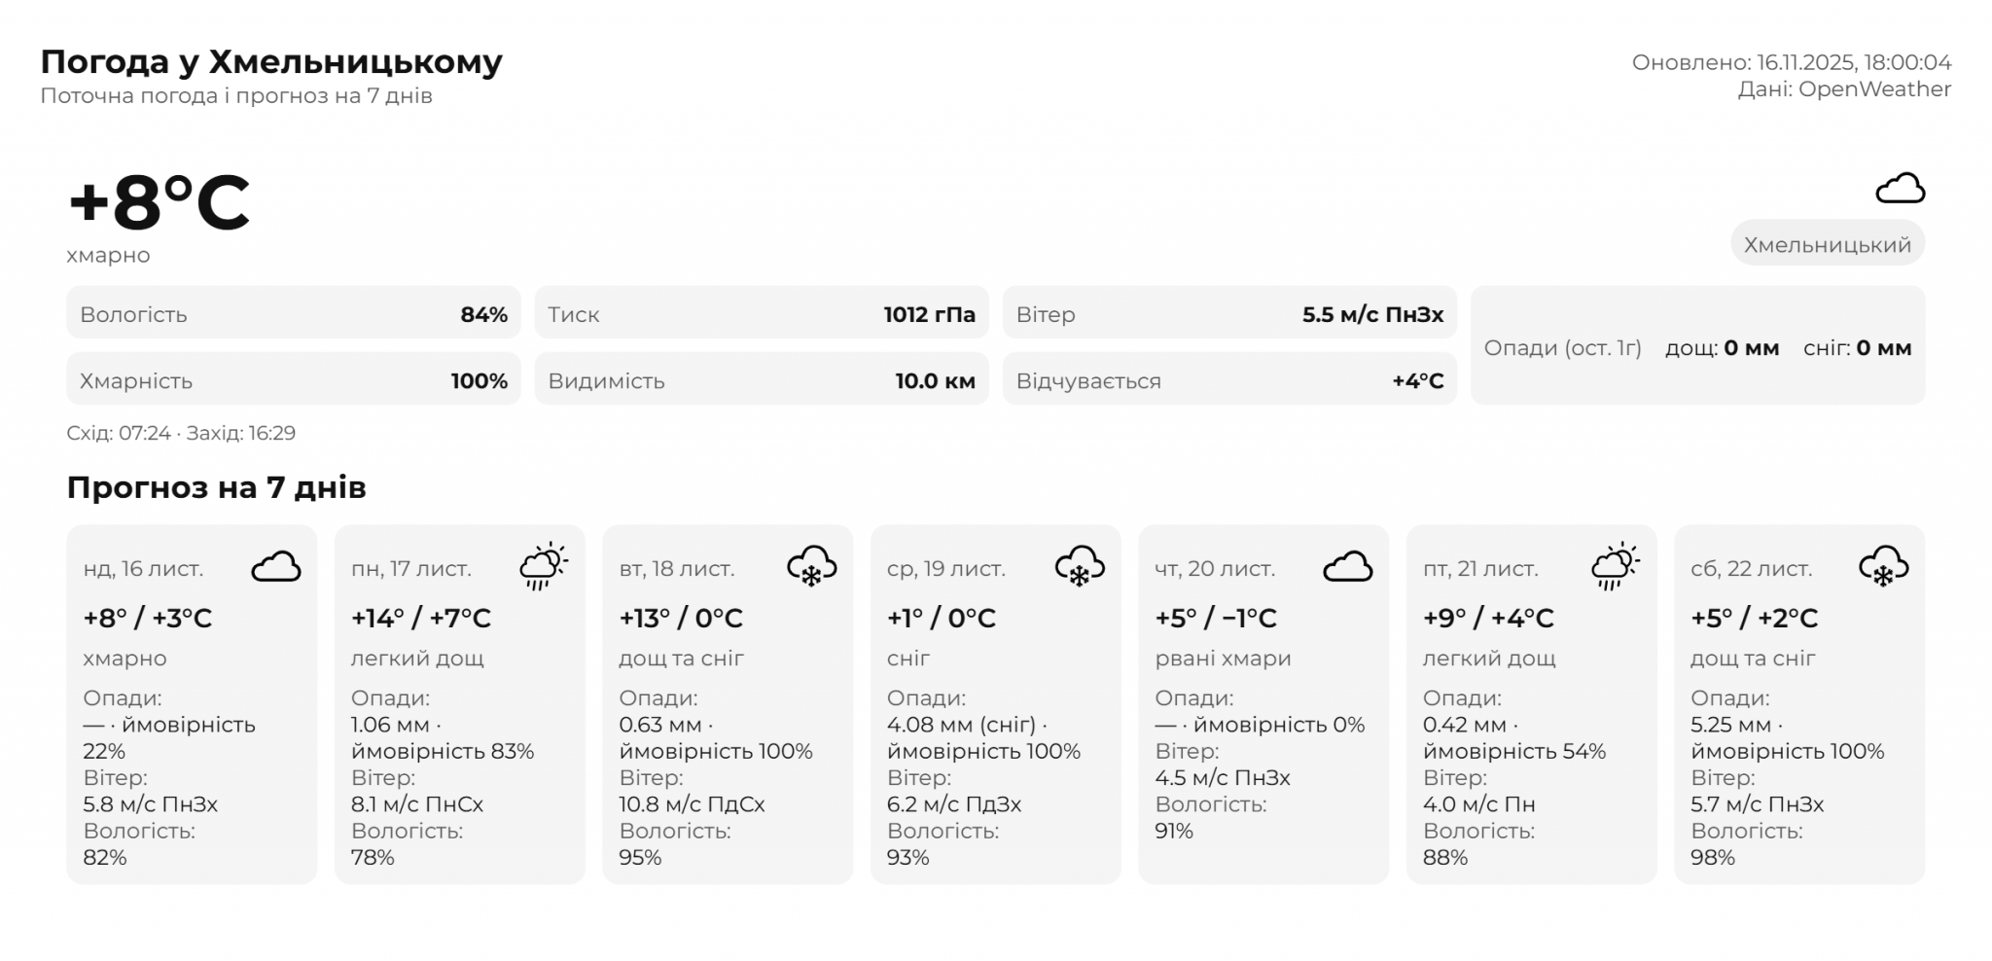Viewport: 1992px width, 961px height.
Task: Click the Опади (ост. 1г) panel
Action: [1697, 347]
